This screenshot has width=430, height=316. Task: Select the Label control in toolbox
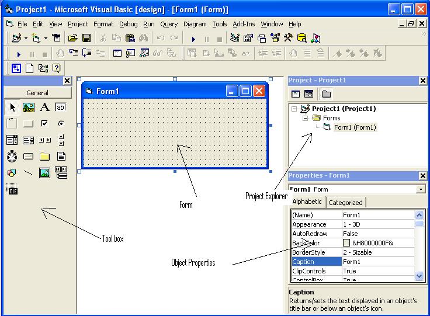44,107
